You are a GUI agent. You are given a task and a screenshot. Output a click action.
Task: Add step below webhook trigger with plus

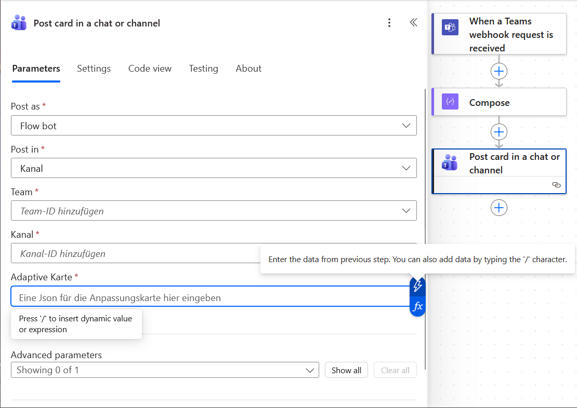click(x=499, y=71)
